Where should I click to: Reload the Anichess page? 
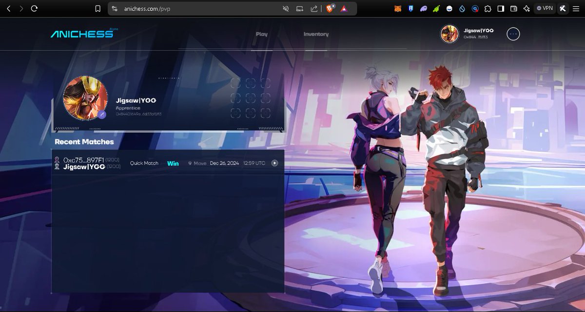34,8
